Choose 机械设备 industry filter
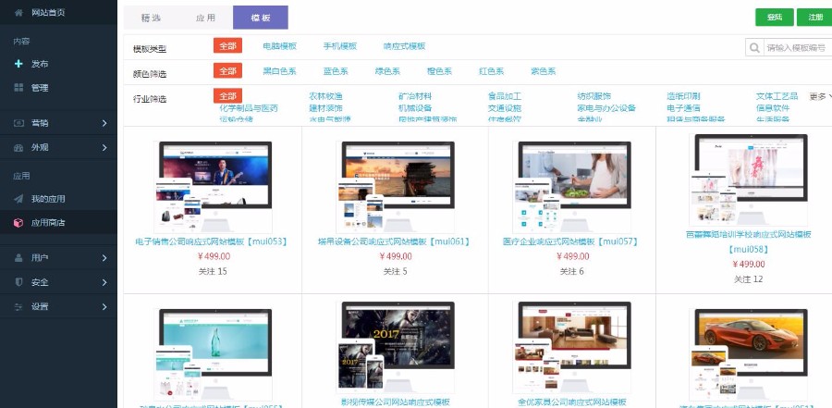The height and width of the screenshot is (408, 832). click(x=415, y=108)
